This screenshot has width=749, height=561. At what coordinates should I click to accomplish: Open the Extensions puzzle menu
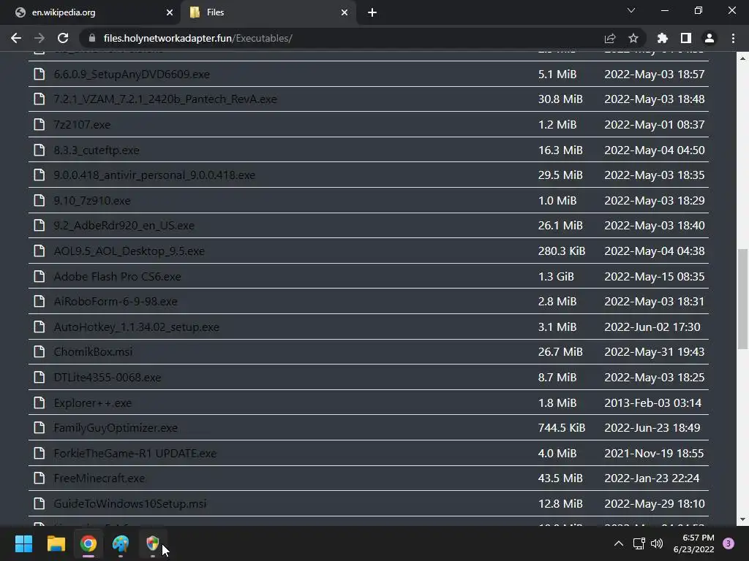[x=663, y=38]
